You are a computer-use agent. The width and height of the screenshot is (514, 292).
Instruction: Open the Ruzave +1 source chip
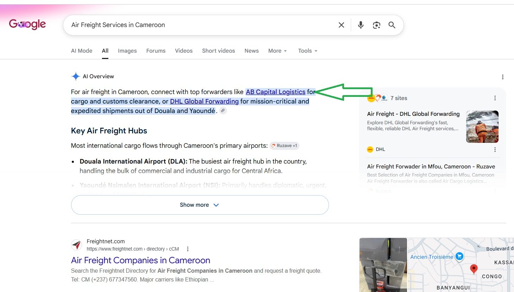coord(284,146)
